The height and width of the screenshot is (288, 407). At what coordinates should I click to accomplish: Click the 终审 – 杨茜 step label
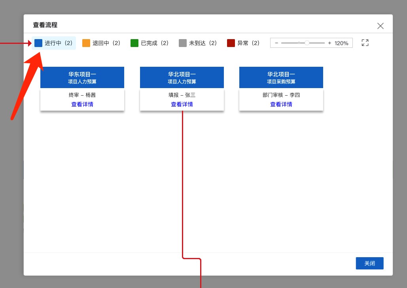point(82,95)
